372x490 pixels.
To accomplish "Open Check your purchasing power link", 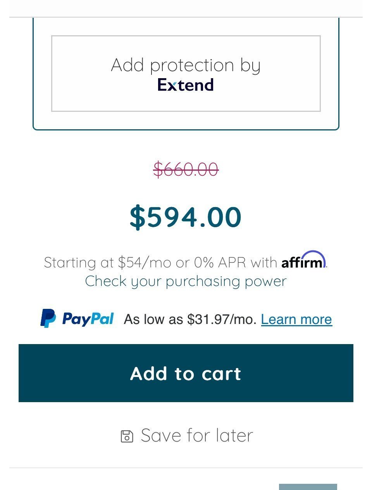I will click(x=186, y=281).
